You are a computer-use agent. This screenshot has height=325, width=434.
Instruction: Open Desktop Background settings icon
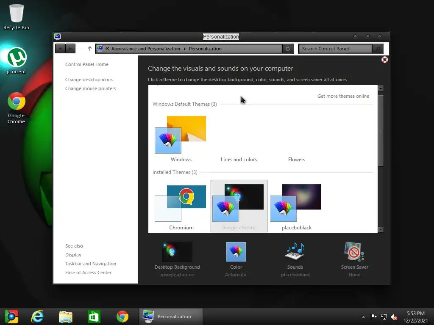pyautogui.click(x=177, y=252)
